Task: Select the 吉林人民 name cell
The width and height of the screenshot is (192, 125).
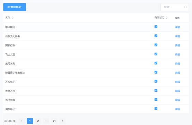Action: (x=10, y=91)
